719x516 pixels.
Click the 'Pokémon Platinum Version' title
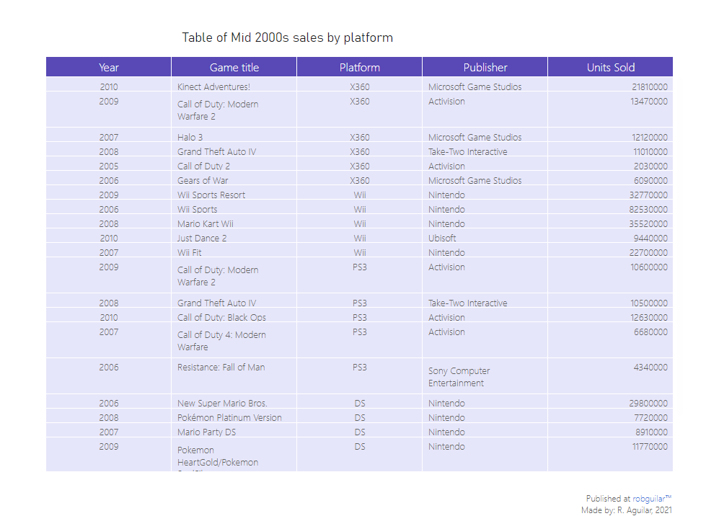230,417
